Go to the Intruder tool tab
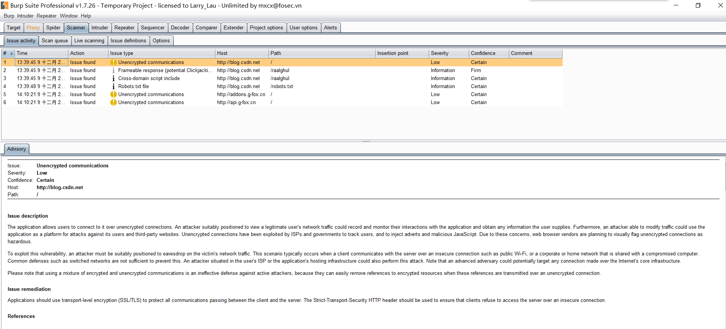This screenshot has height=329, width=726. 100,27
